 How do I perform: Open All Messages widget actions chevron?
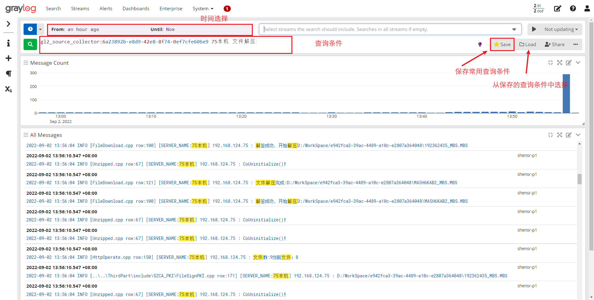coord(578,135)
